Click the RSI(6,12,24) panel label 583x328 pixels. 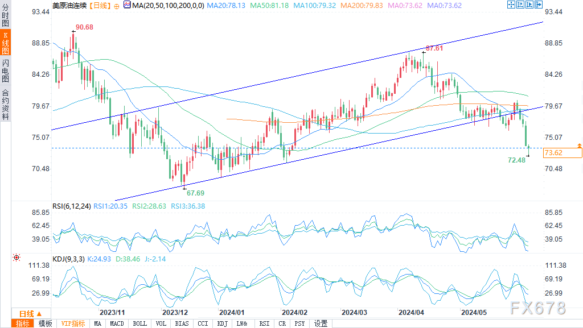pyautogui.click(x=71, y=206)
